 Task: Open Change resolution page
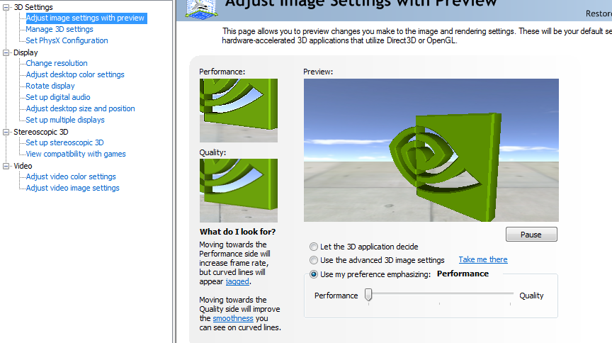[x=57, y=63]
